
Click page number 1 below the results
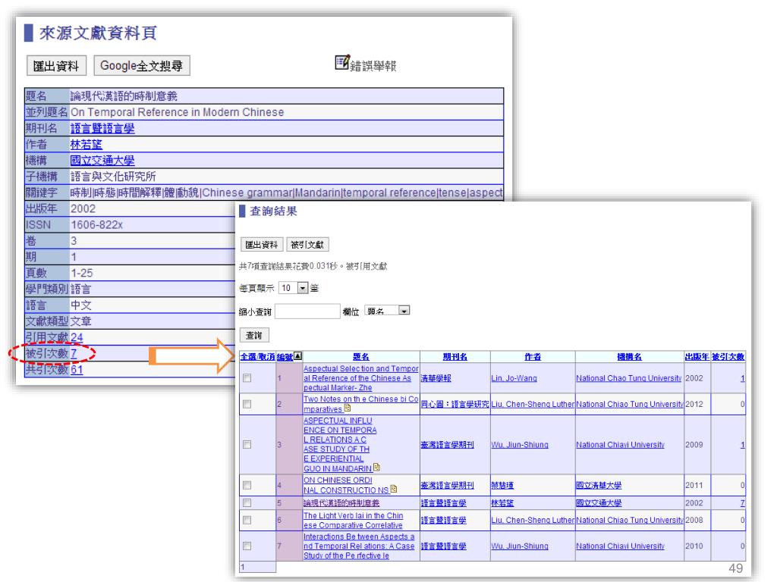pos(242,567)
